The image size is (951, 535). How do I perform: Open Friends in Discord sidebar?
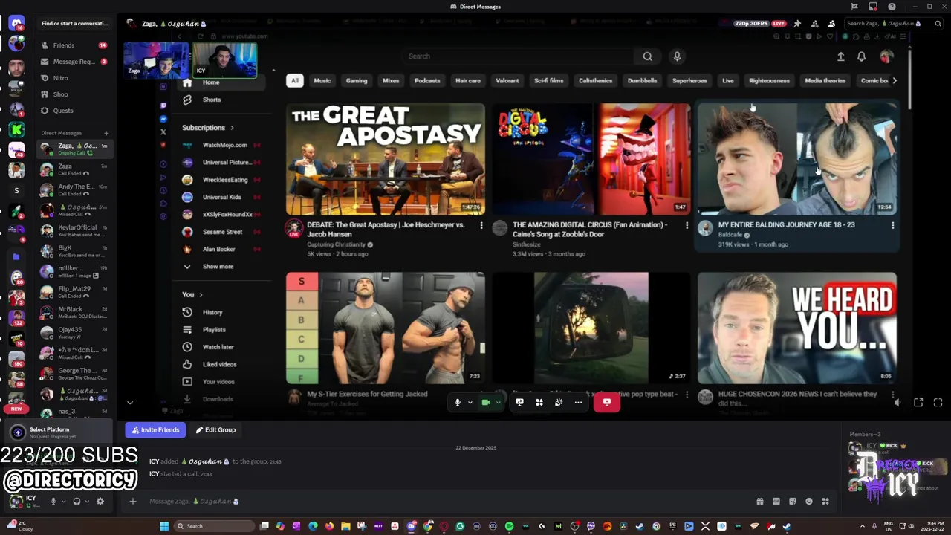[73, 45]
